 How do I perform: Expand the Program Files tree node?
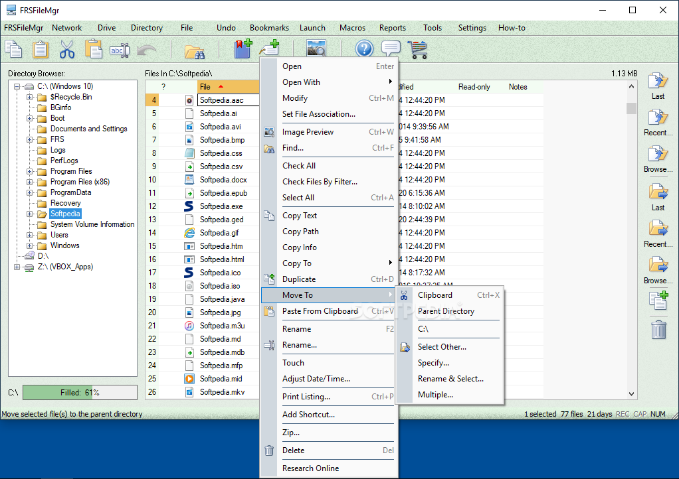(29, 172)
